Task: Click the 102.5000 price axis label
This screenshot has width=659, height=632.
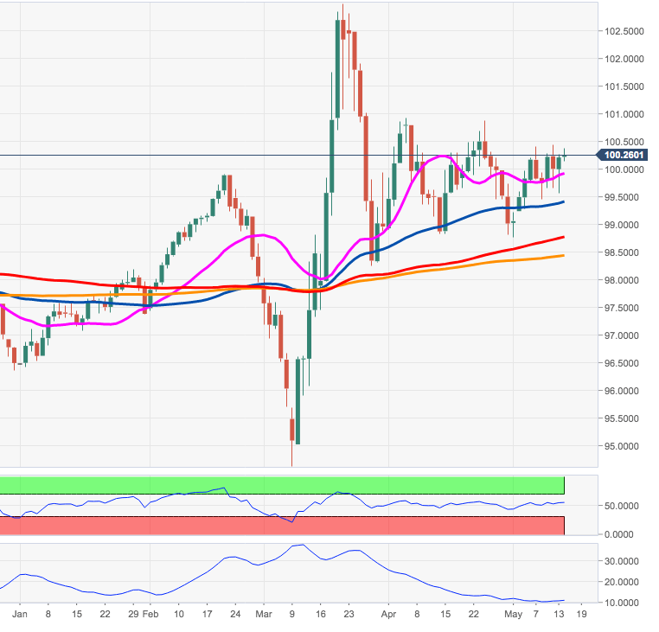Action: pos(624,31)
